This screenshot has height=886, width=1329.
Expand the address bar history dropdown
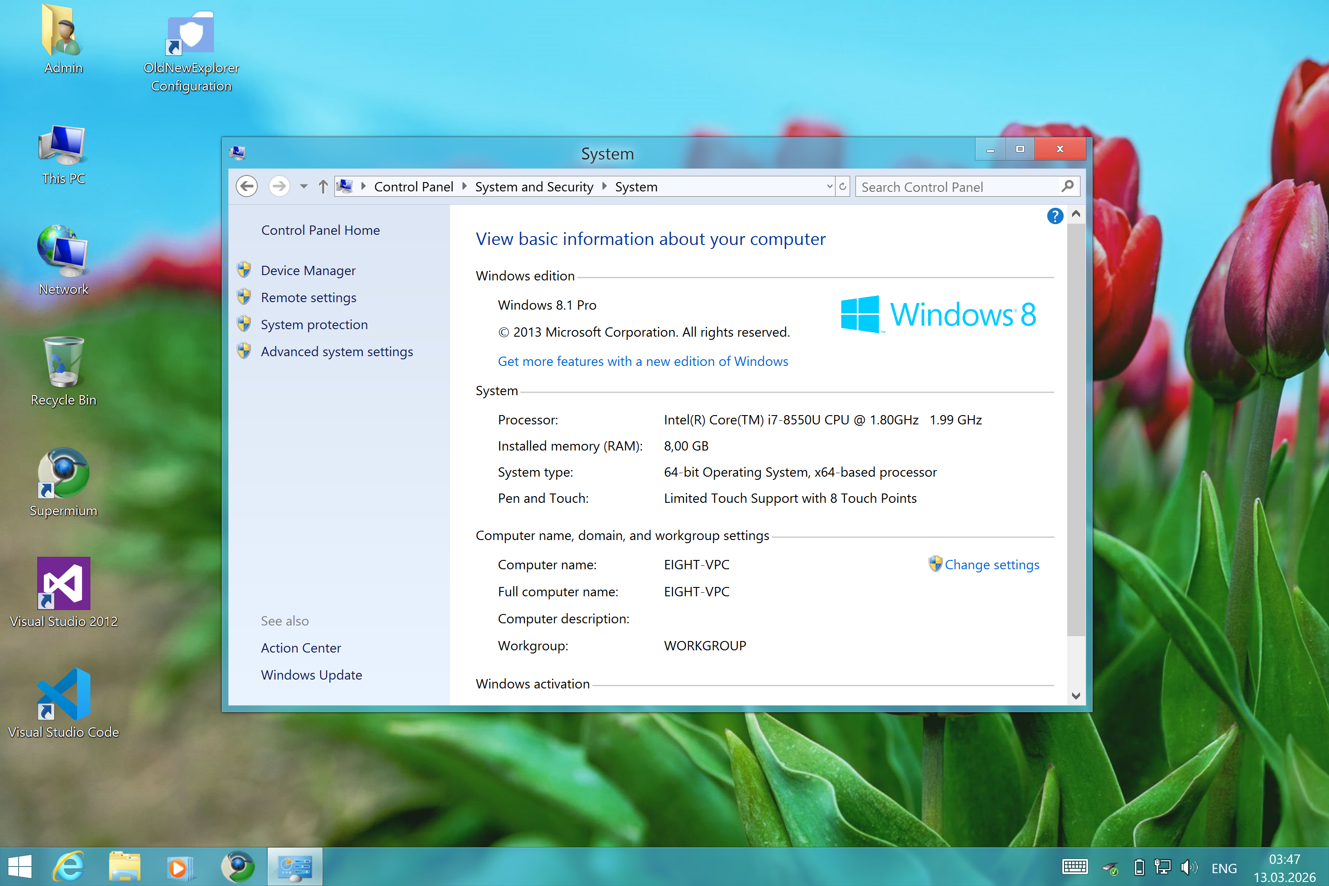click(829, 187)
